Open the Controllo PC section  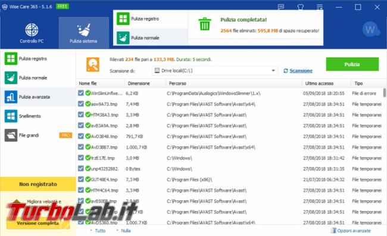pyautogui.click(x=32, y=33)
